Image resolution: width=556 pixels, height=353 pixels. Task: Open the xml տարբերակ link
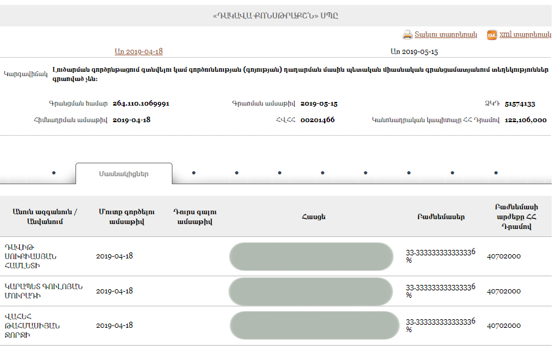tap(525, 34)
